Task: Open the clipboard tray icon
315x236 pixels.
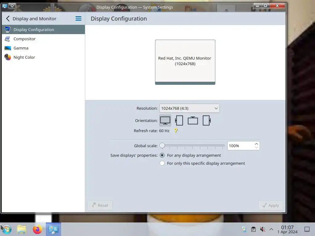Action: click(253, 229)
